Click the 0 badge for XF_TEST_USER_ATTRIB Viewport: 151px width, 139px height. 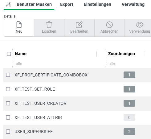(x=129, y=117)
